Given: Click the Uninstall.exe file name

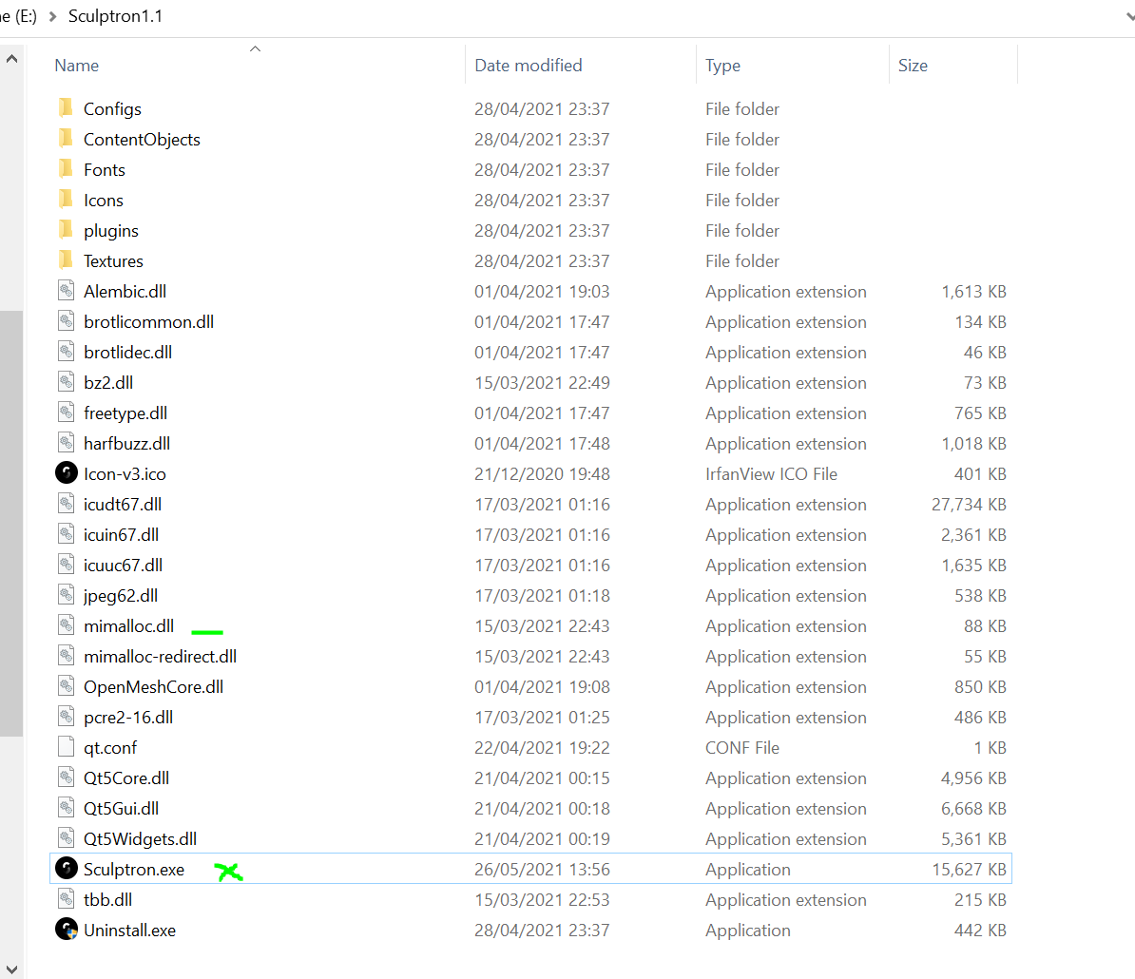Looking at the screenshot, I should coord(129,930).
